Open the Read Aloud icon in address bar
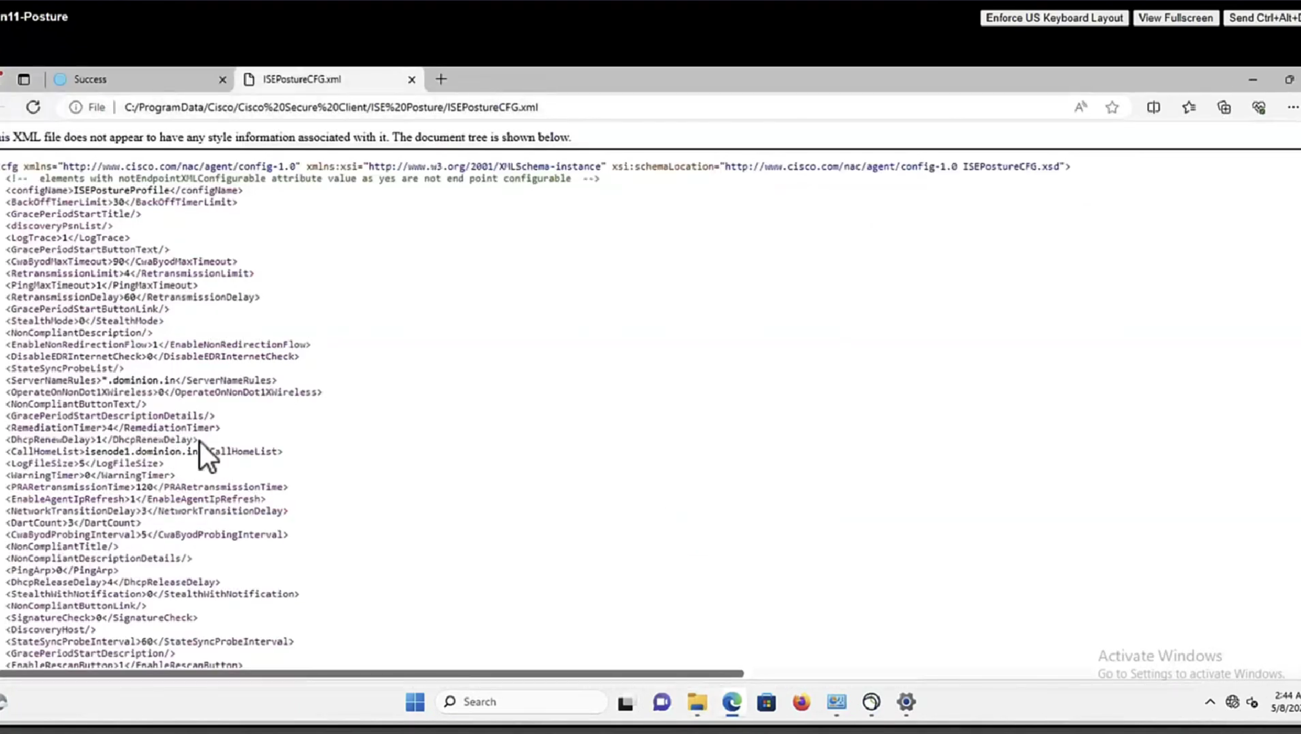This screenshot has height=734, width=1301. (x=1081, y=107)
